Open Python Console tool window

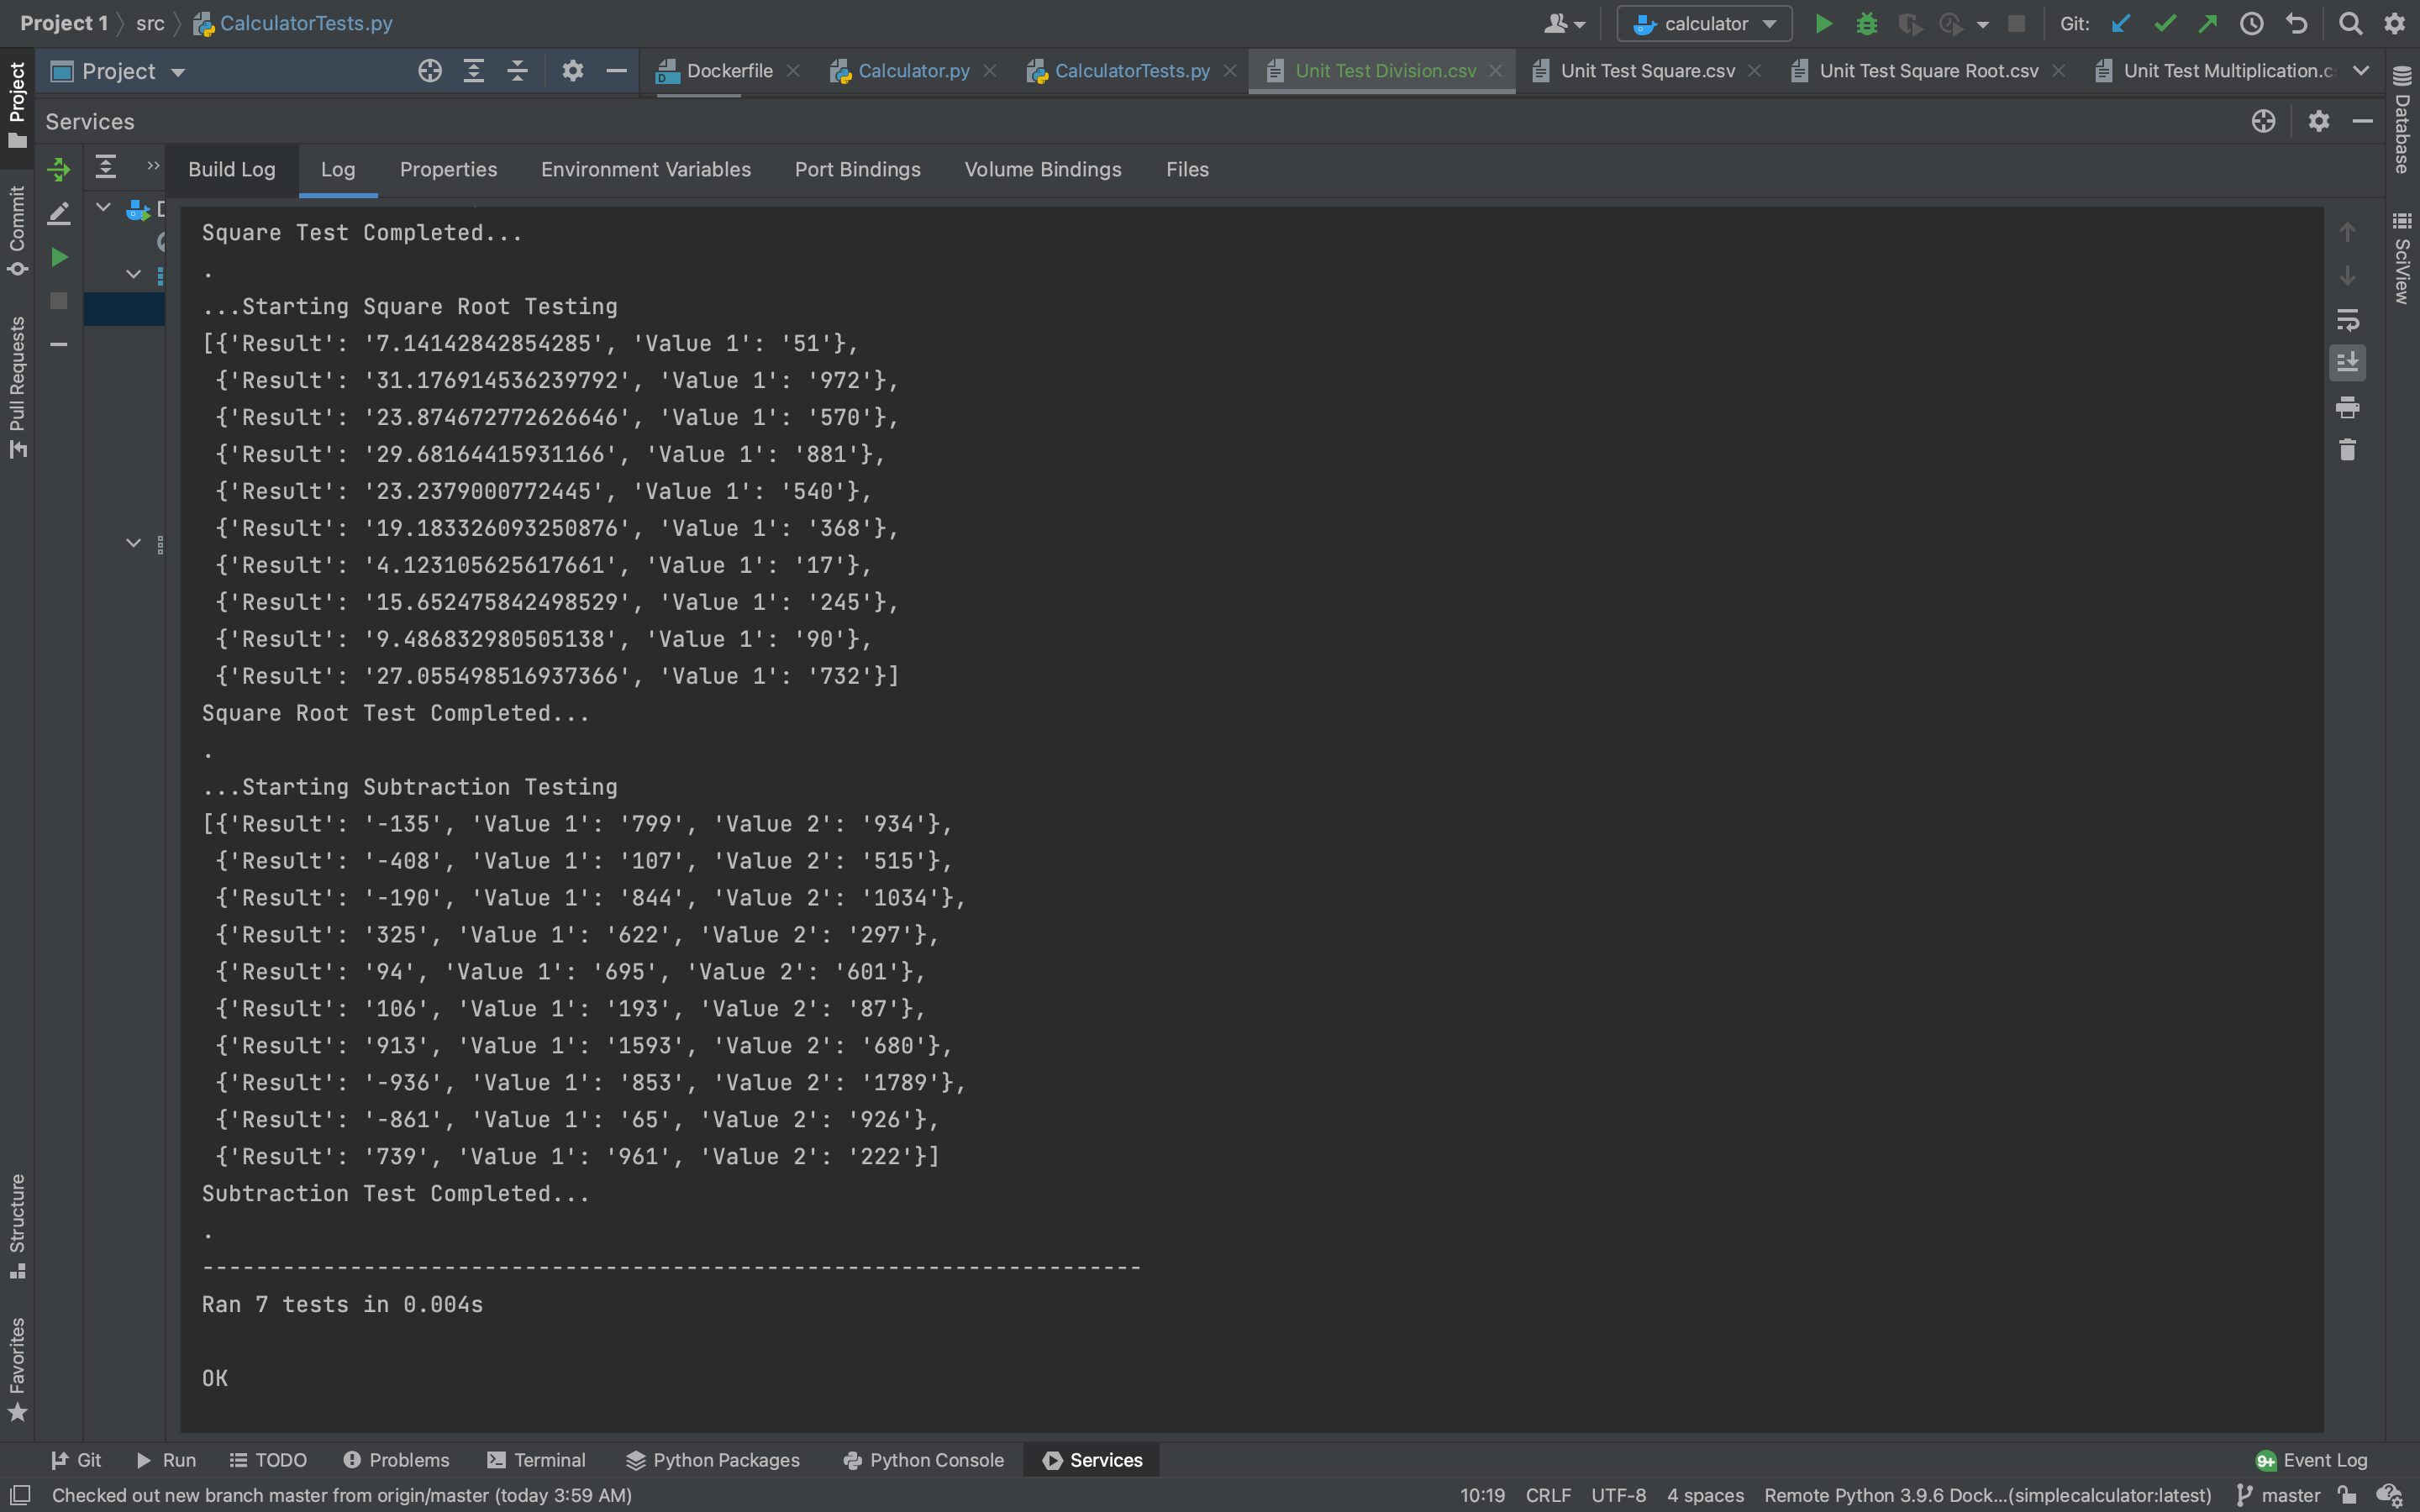click(923, 1460)
